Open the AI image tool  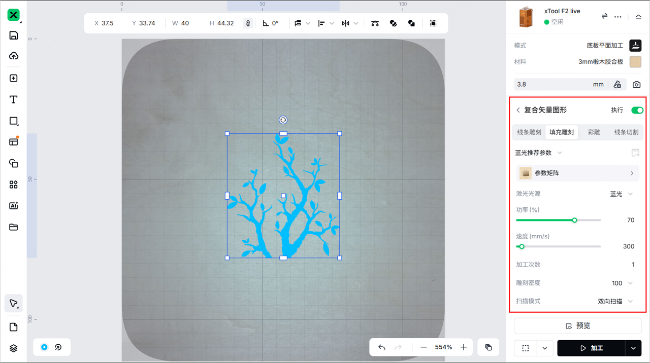[14, 206]
